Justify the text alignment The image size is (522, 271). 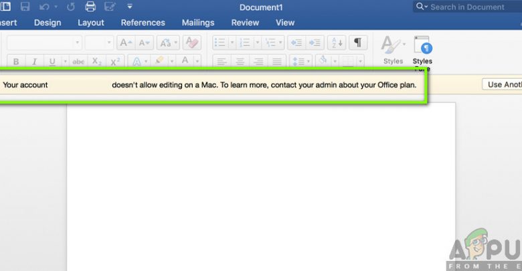point(276,62)
